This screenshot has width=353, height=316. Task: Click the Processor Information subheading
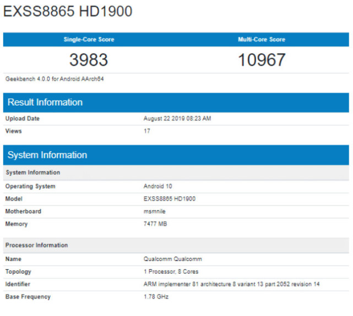(x=37, y=245)
